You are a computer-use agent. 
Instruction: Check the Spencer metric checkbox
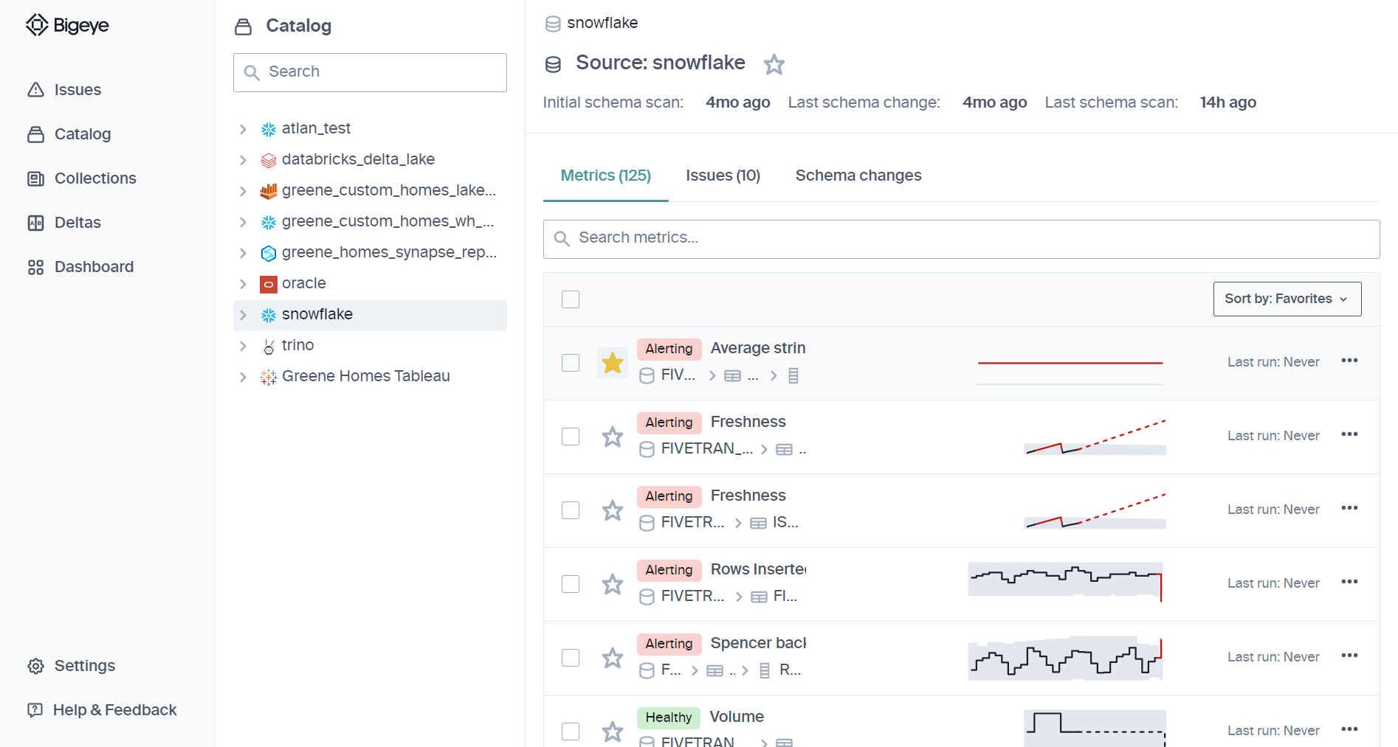coord(571,658)
